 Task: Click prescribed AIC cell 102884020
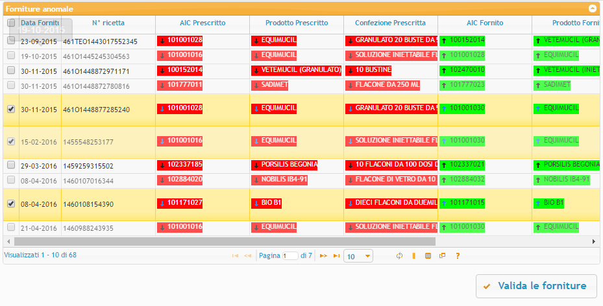(180, 180)
